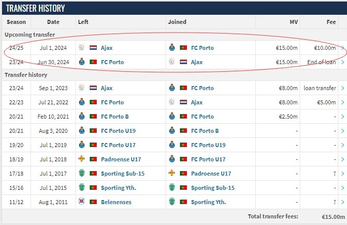The width and height of the screenshot is (347, 225).
Task: Click the Fee column header
Action: tap(331, 22)
